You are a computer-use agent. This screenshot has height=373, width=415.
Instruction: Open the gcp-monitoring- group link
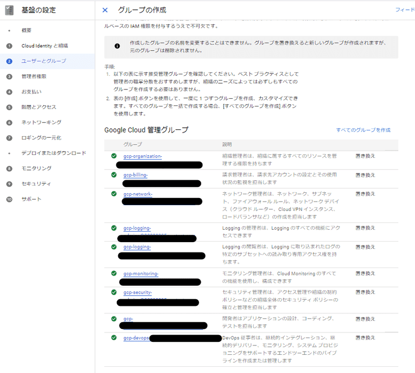coord(141,274)
